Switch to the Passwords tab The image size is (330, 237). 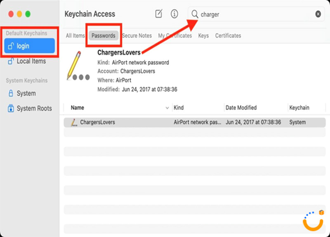[104, 36]
